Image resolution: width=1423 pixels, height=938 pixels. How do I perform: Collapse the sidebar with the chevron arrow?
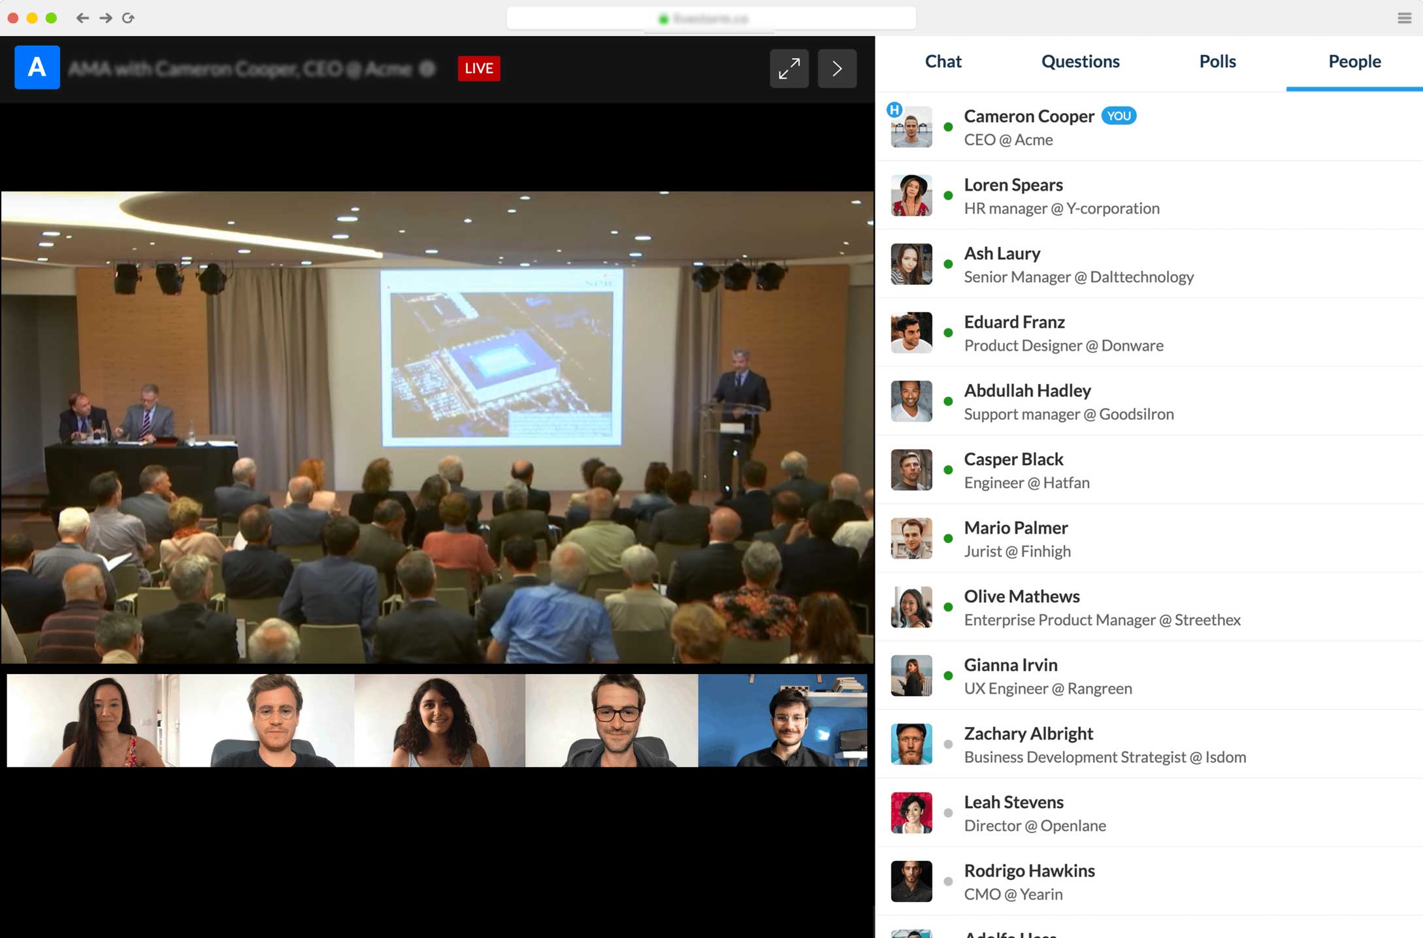coord(837,69)
